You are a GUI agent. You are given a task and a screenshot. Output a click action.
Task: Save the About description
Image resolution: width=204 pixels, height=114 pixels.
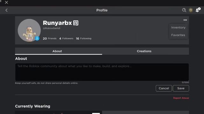coord(181,88)
